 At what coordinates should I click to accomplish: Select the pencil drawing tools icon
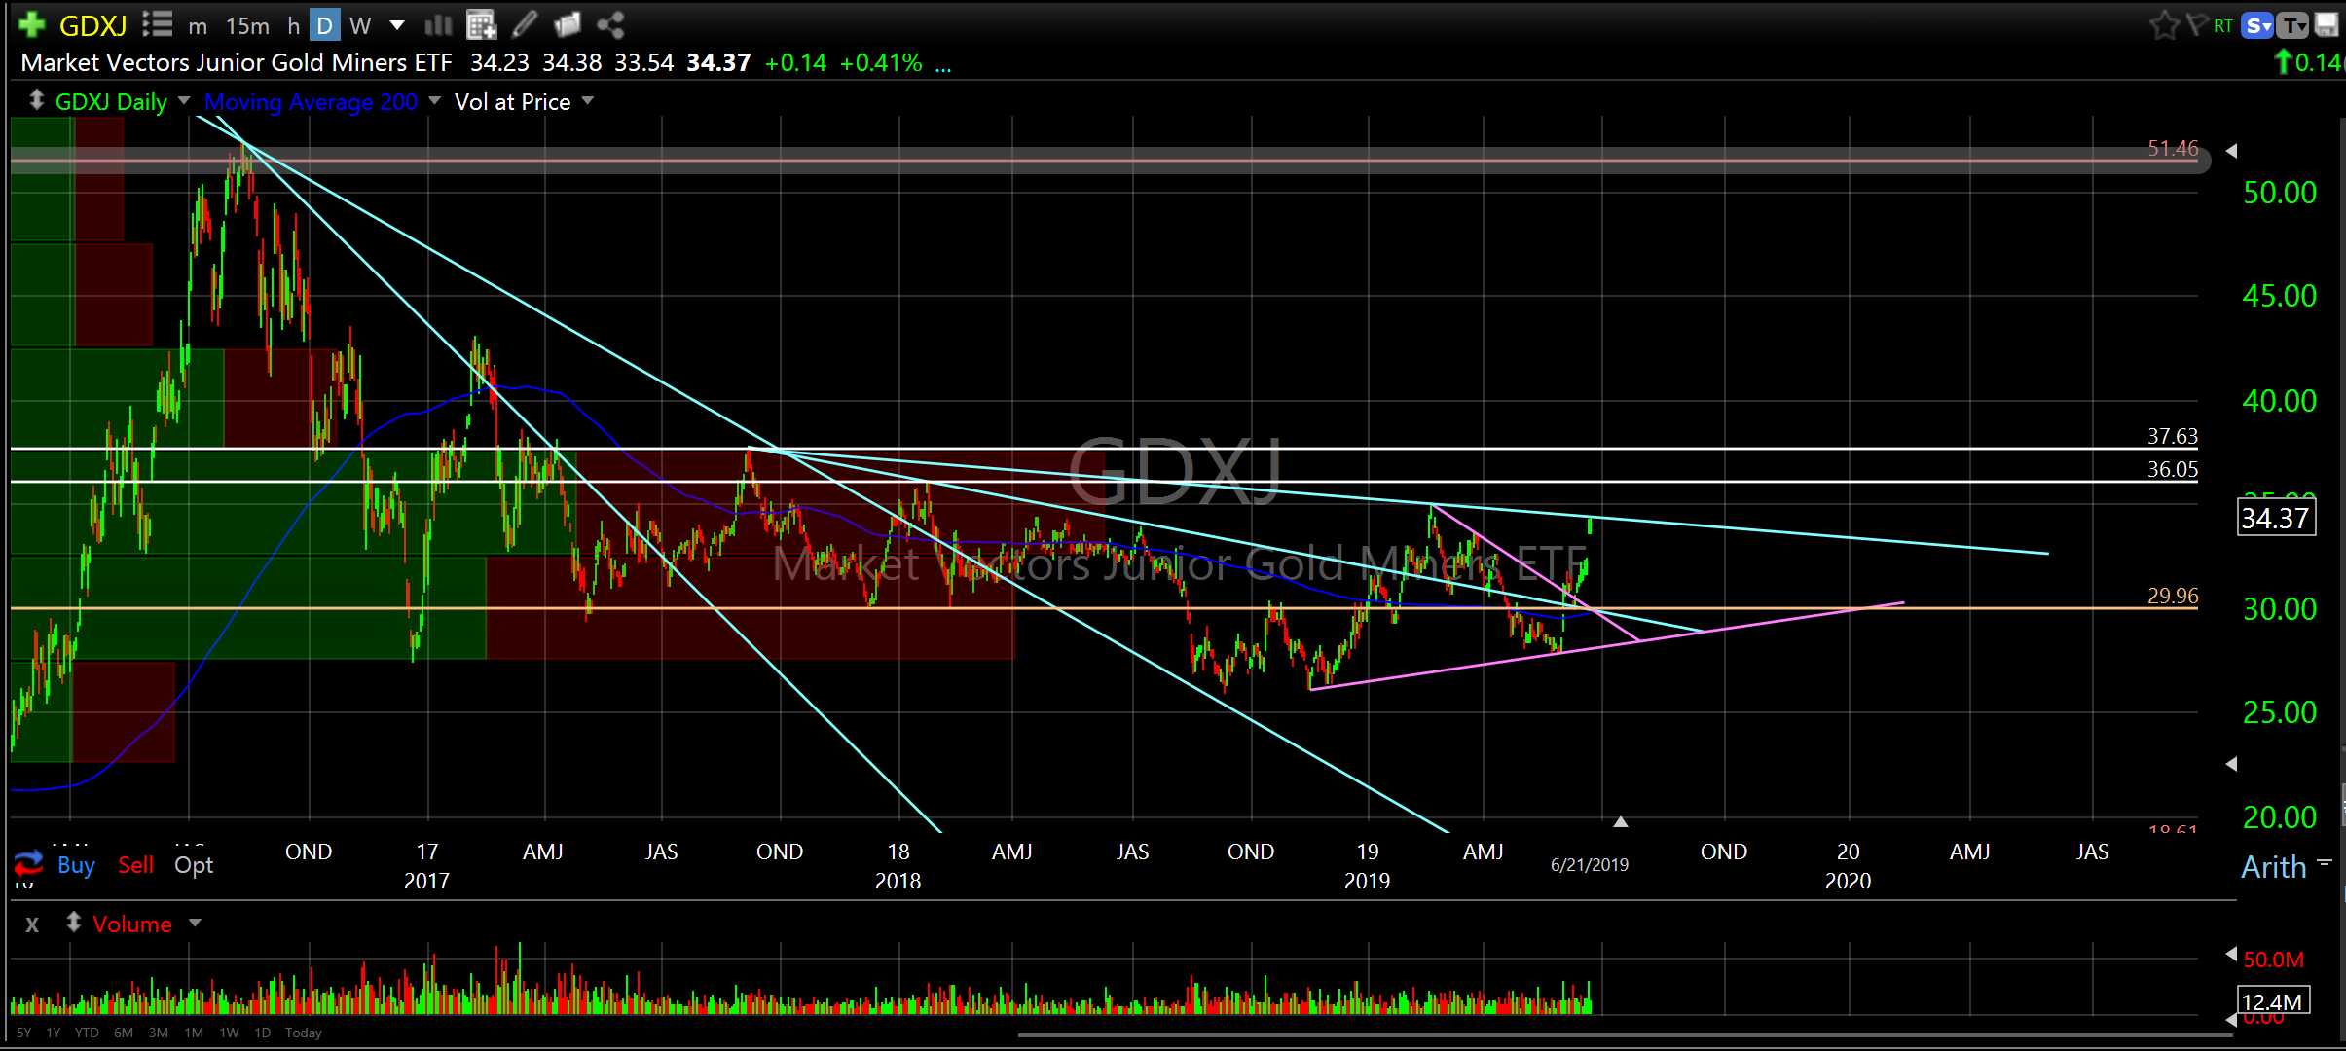(x=525, y=24)
